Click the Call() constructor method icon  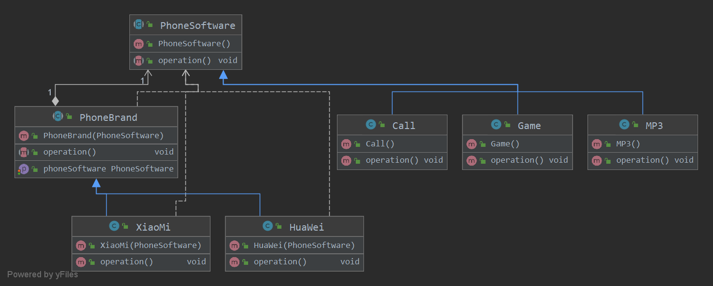[346, 144]
